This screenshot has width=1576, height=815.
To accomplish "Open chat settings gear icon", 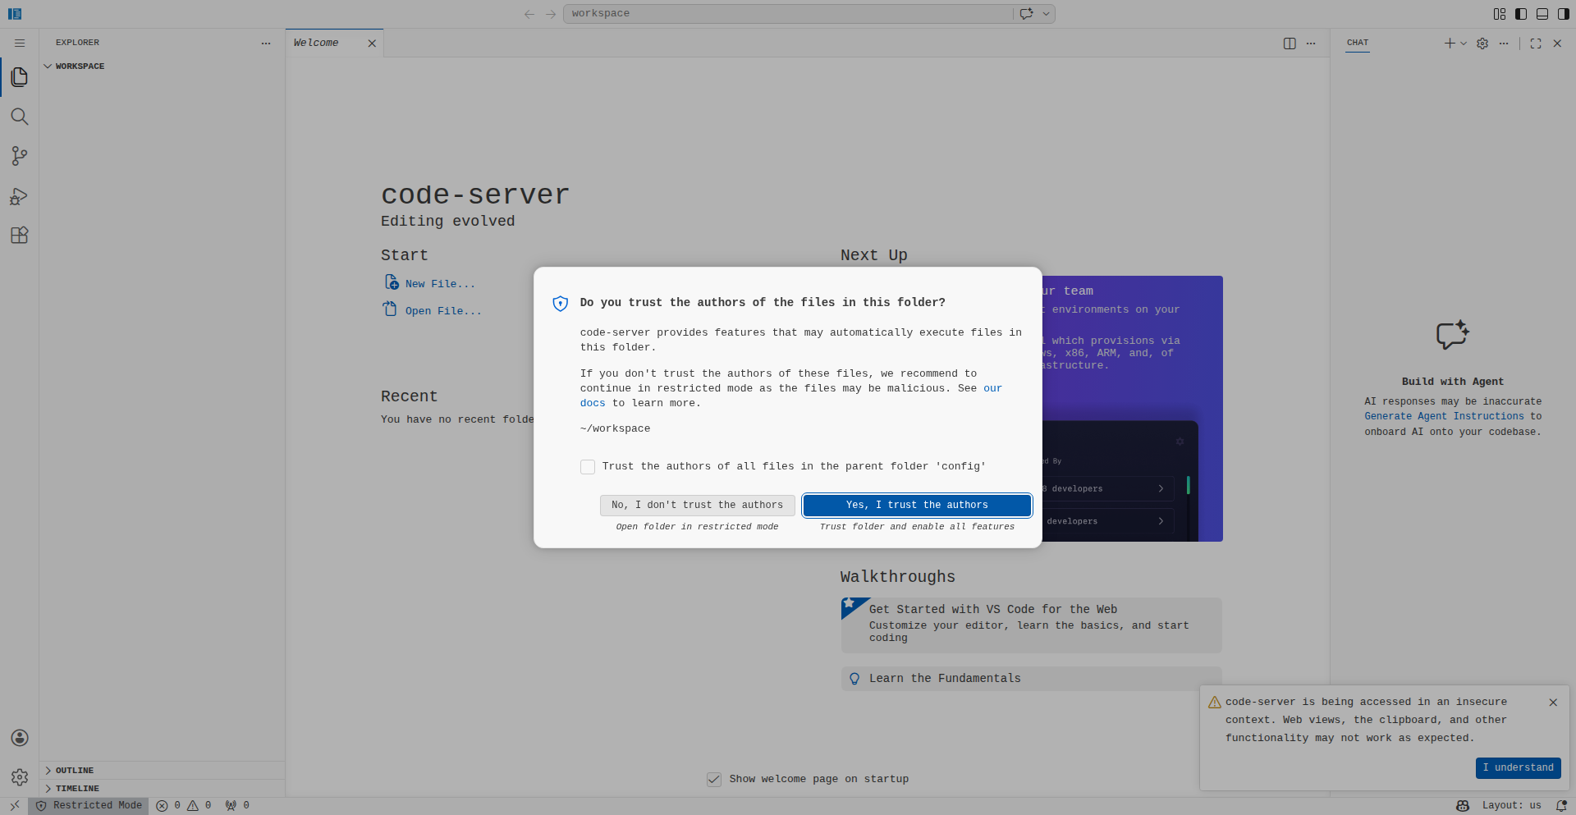I will pyautogui.click(x=1482, y=43).
